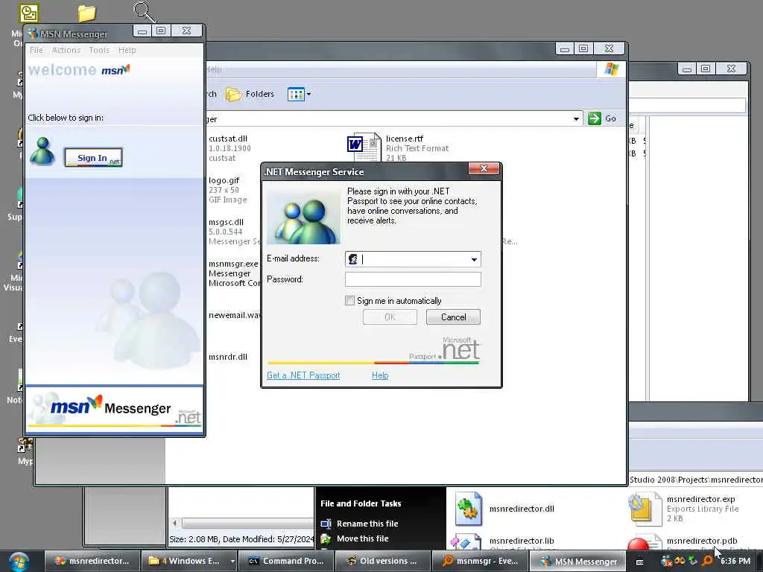Click the MSN Messenger tray icon with red X
The image size is (763, 572).
click(667, 562)
